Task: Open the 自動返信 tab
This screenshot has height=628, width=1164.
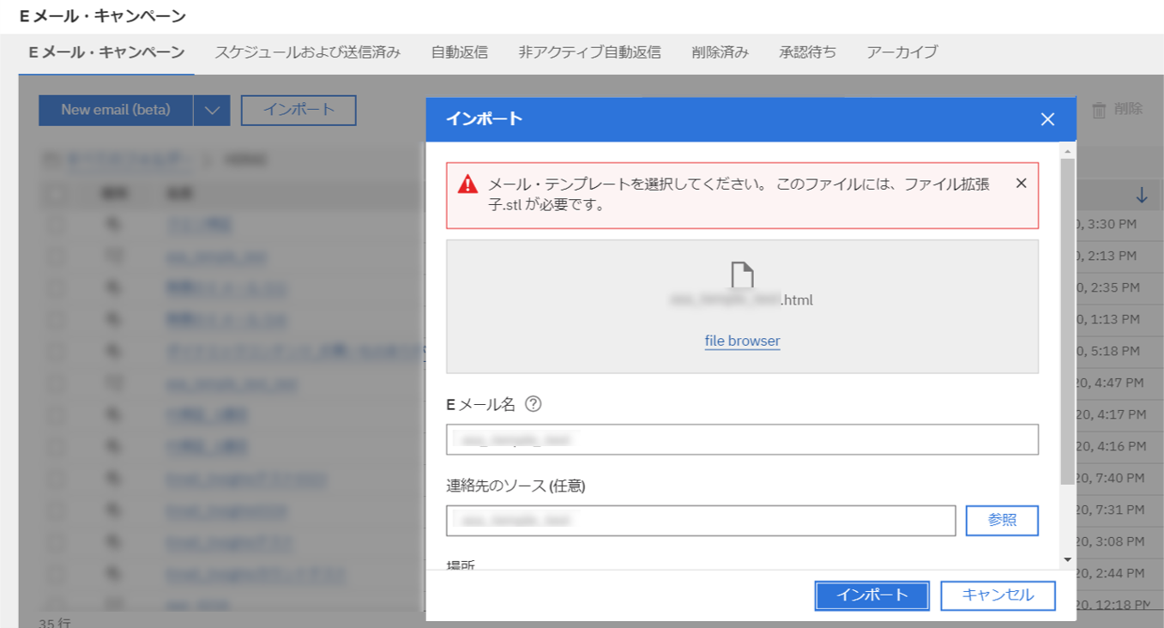Action: point(459,52)
